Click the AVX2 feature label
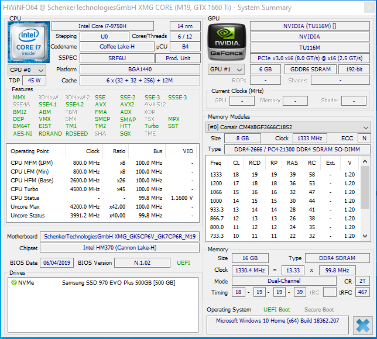The width and height of the screenshot is (377, 339). coord(127,105)
